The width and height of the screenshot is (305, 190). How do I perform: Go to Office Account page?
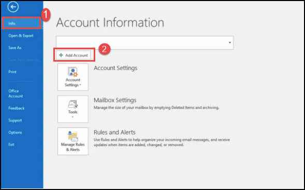(x=16, y=94)
